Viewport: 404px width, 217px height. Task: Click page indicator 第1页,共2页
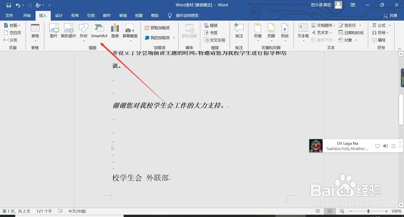pyautogui.click(x=17, y=211)
